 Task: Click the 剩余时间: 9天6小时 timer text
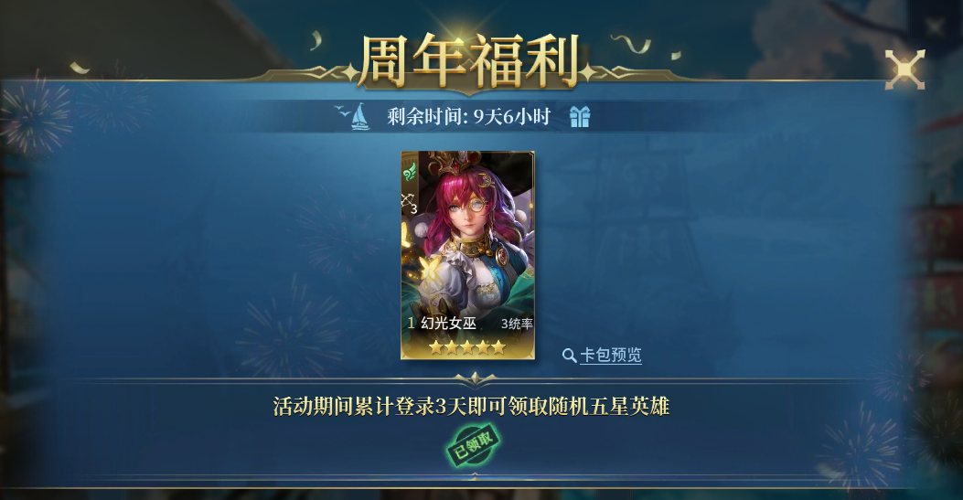468,117
